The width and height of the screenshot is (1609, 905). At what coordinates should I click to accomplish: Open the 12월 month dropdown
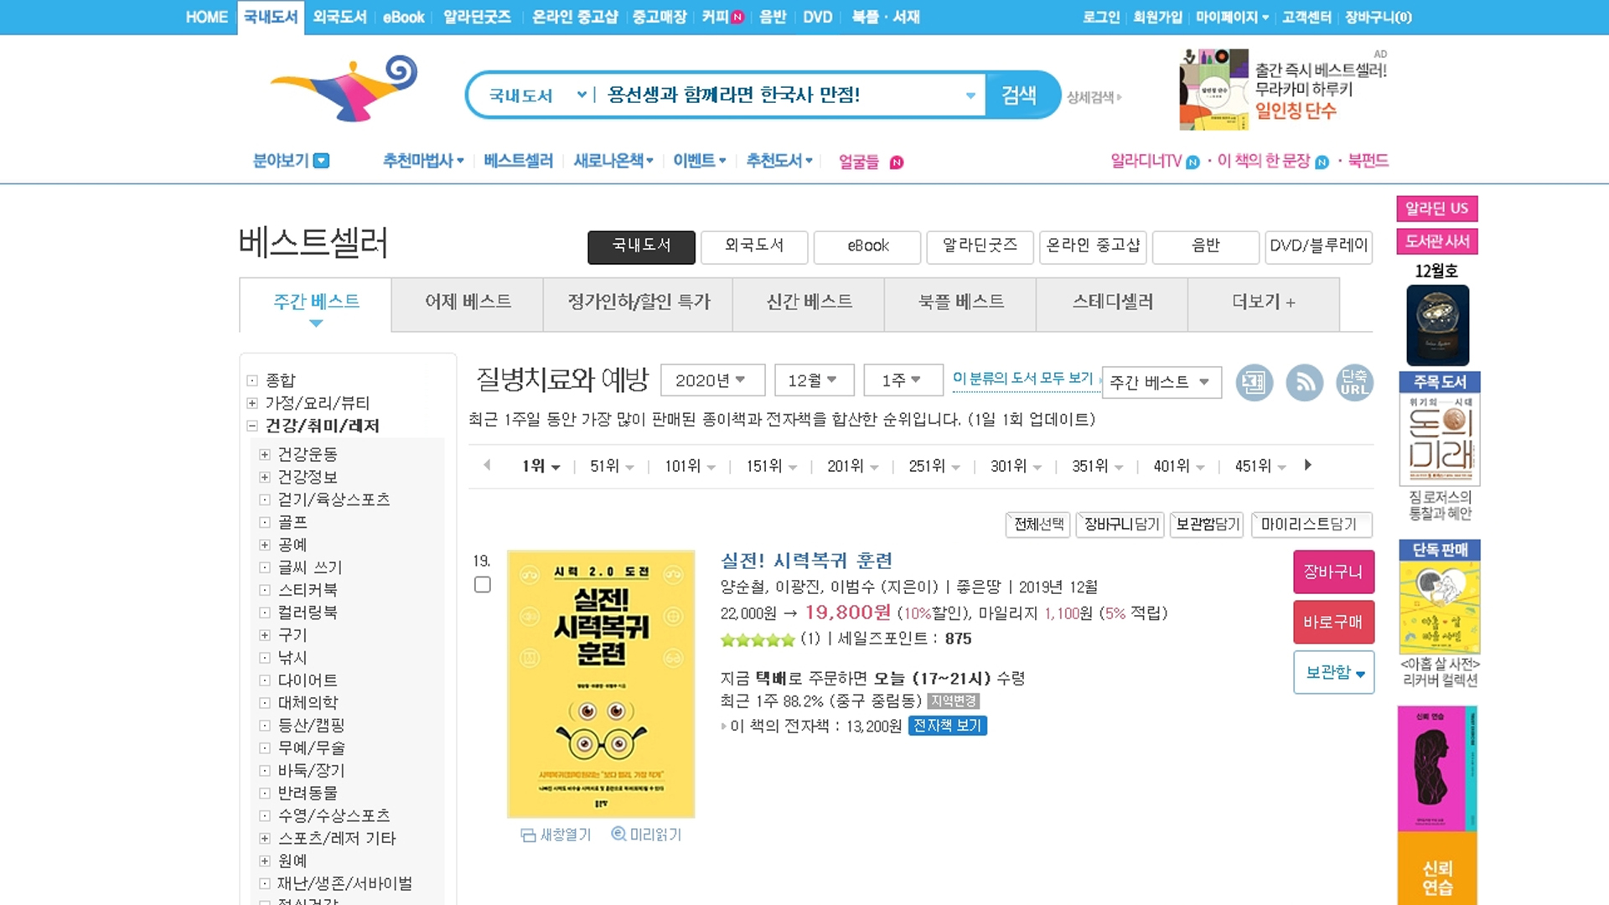coord(813,380)
